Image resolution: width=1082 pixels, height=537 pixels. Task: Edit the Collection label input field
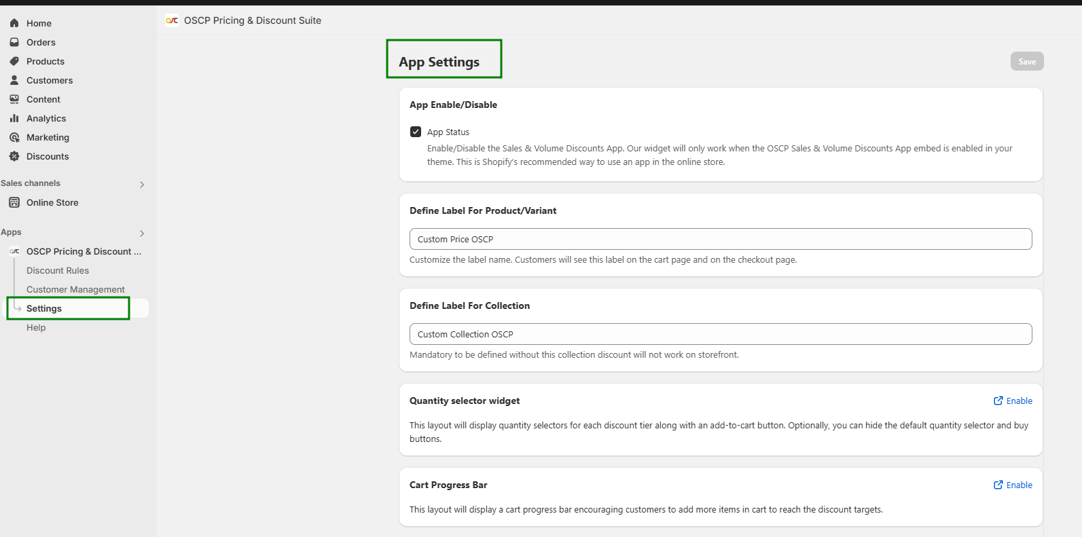(720, 334)
